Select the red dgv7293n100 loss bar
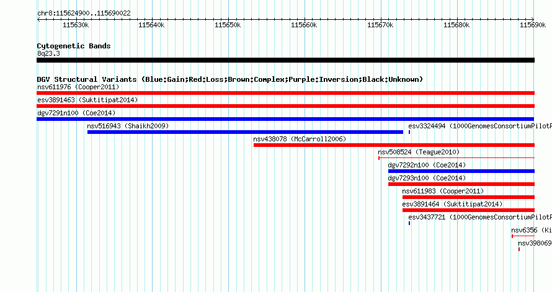 [x=461, y=184]
